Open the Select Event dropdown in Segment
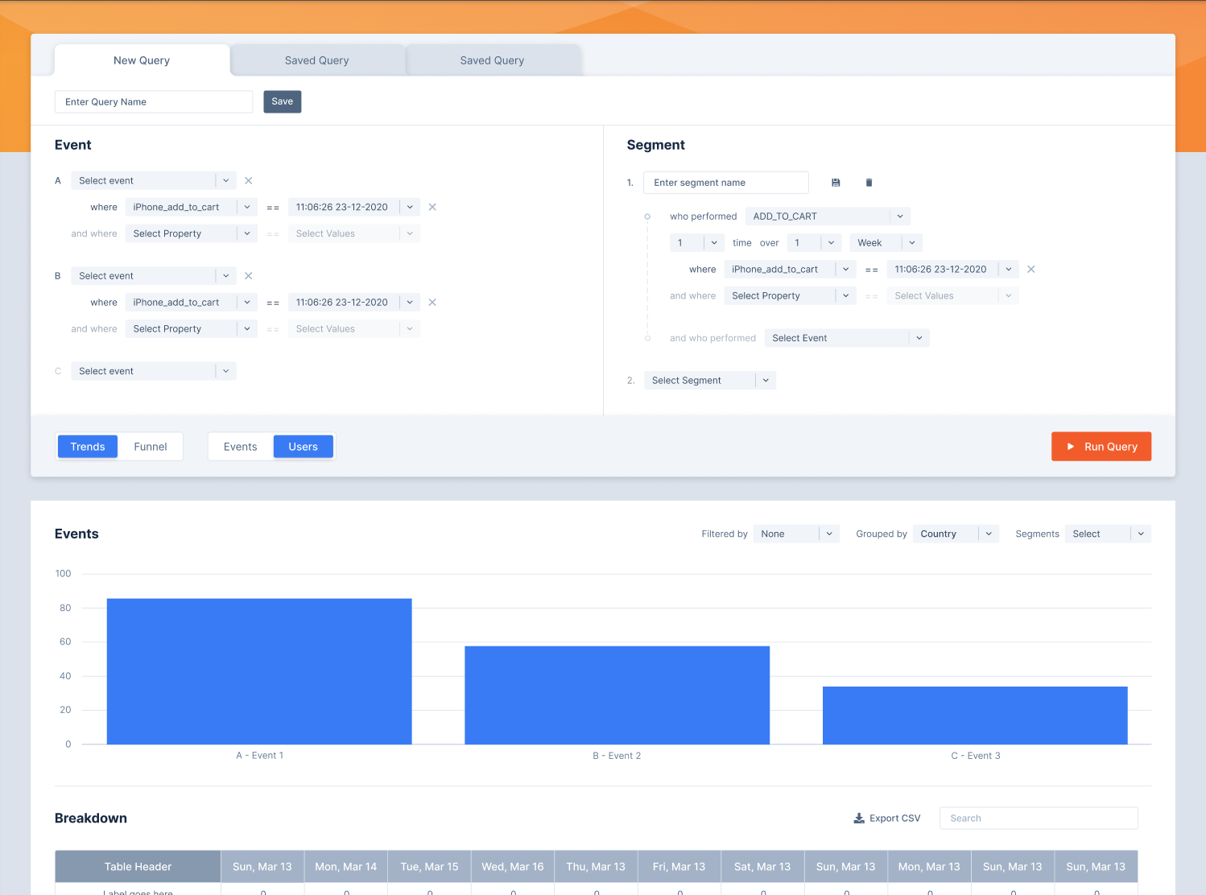This screenshot has height=895, width=1206. [847, 338]
